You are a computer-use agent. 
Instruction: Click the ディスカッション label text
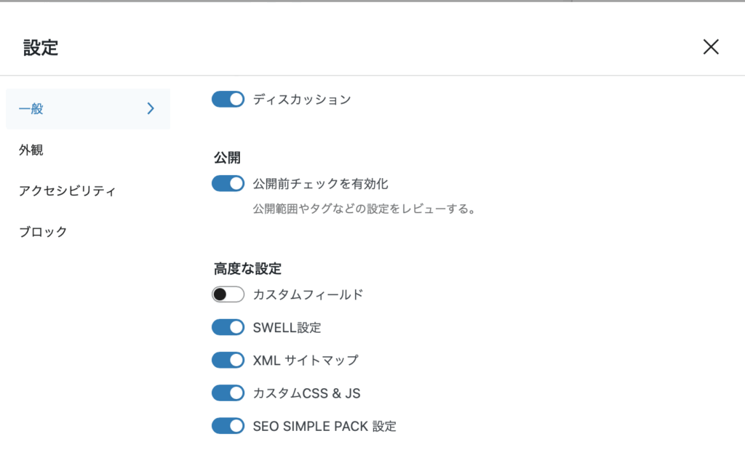click(x=302, y=100)
